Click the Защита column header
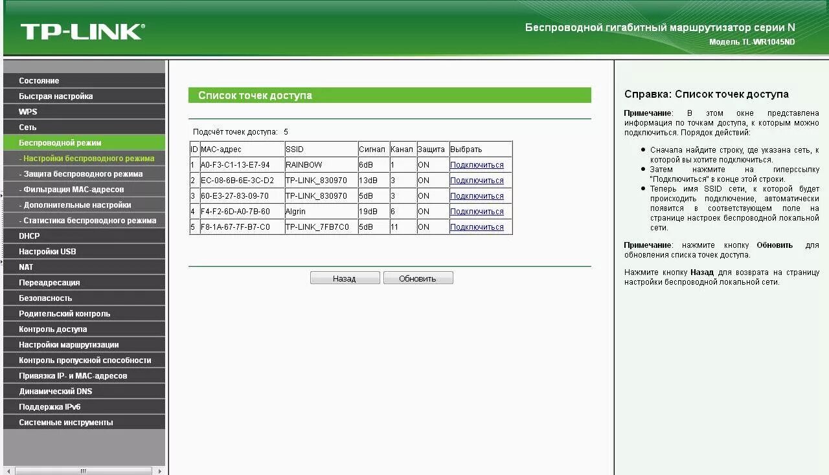Image resolution: width=829 pixels, height=475 pixels. click(x=431, y=149)
